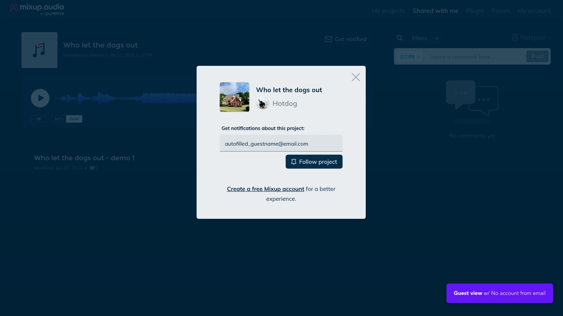Click the Who let the dogs out page title
The width and height of the screenshot is (563, 316).
101,45
